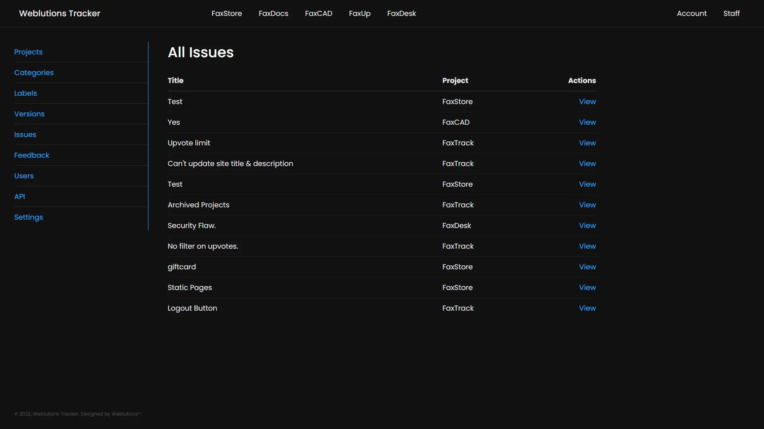Screen dimensions: 764x429
Task: Open the Projects section in the sidebar
Action: coord(28,52)
